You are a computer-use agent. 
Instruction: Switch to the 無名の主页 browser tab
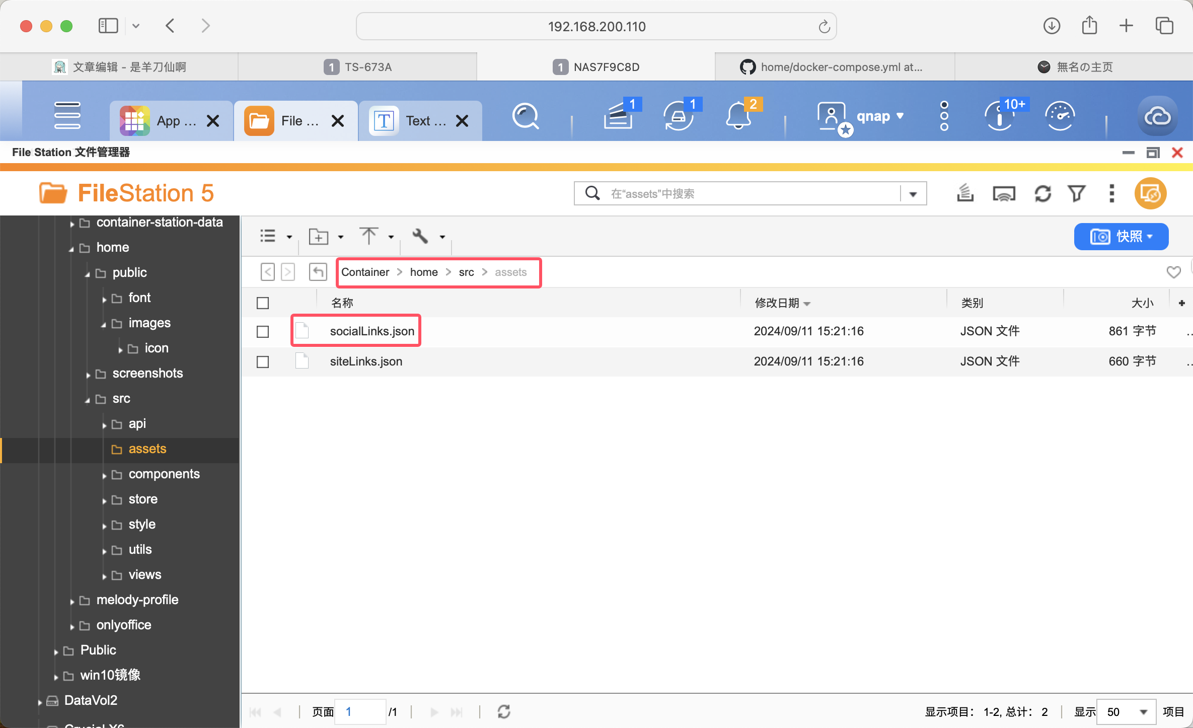pos(1074,67)
